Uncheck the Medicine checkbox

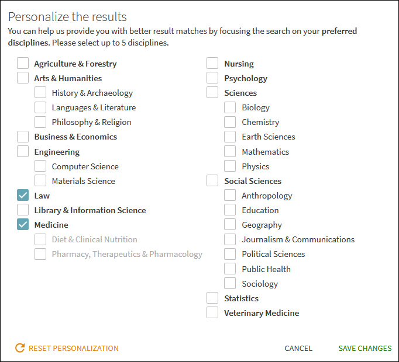(23, 225)
